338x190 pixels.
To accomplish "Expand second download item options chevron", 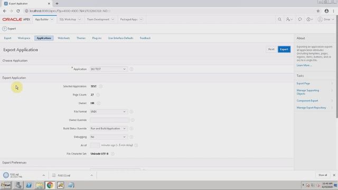I will [91, 175].
